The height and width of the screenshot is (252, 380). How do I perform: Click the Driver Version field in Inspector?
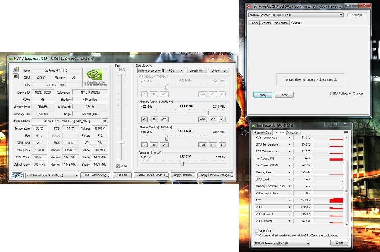[x=66, y=121]
